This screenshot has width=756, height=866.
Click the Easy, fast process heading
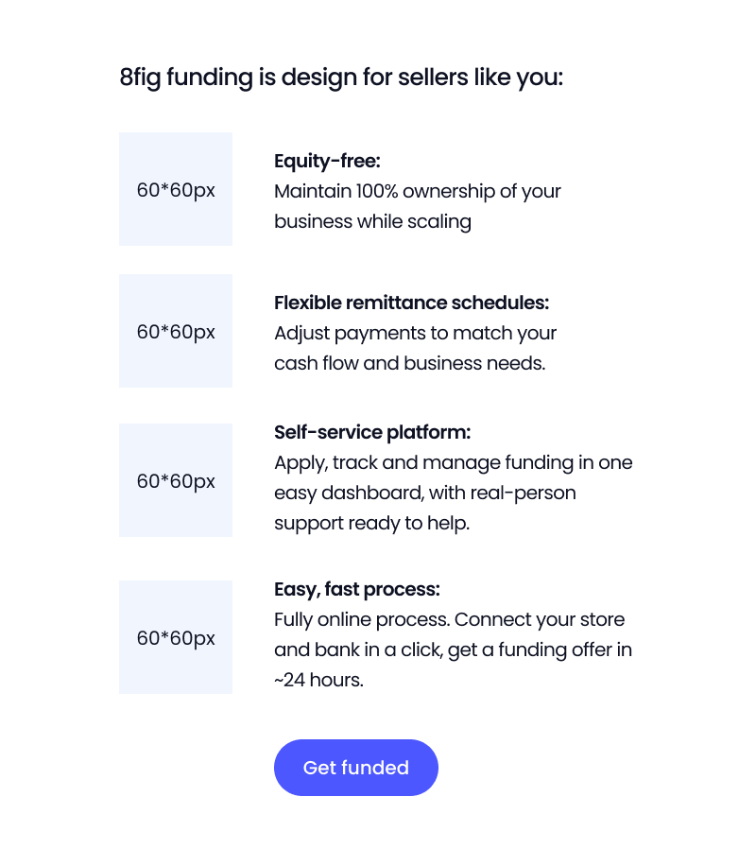(357, 589)
